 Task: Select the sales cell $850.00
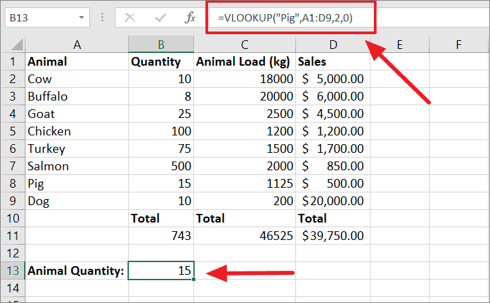click(x=333, y=166)
